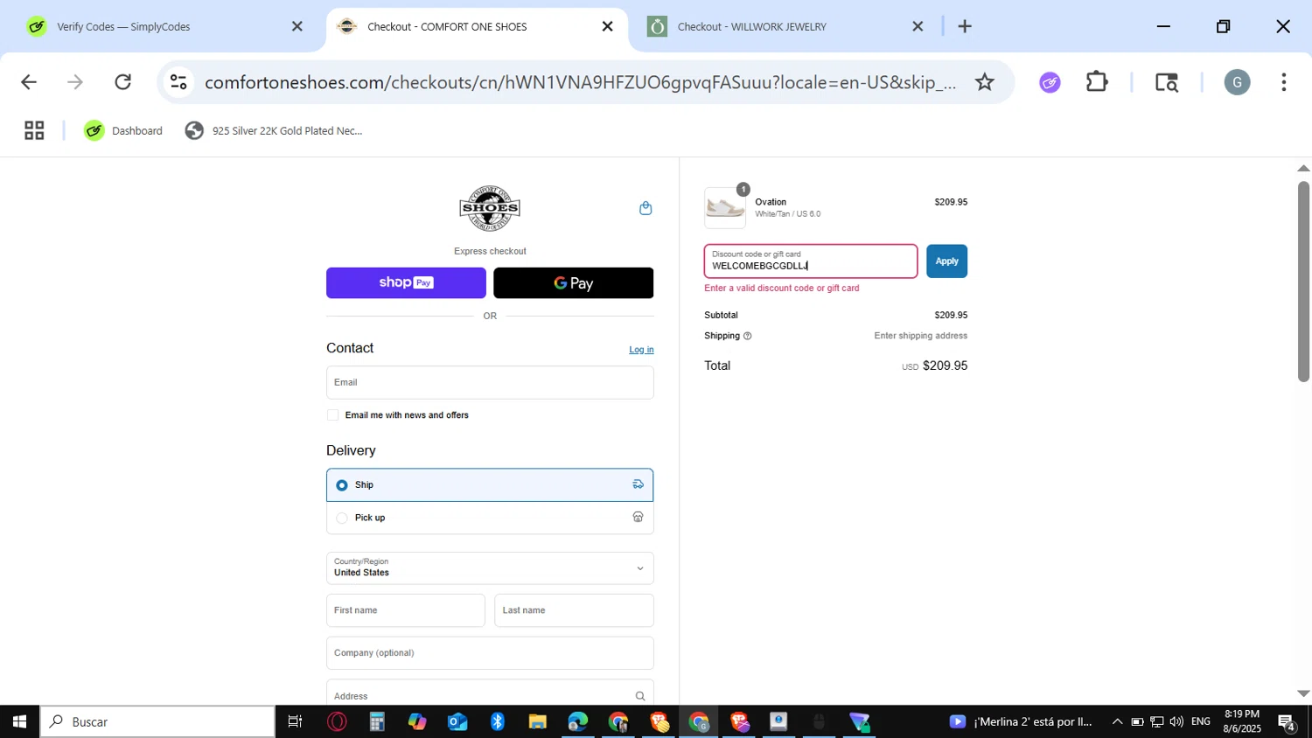This screenshot has width=1312, height=738.
Task: Open SimplyCodes extension icon
Action: [1050, 82]
